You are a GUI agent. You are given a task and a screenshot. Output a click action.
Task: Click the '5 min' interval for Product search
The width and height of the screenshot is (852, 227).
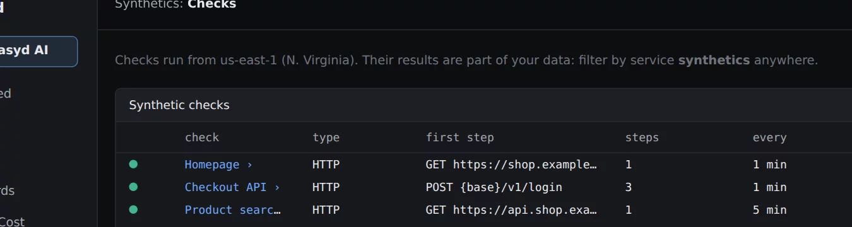(769, 210)
